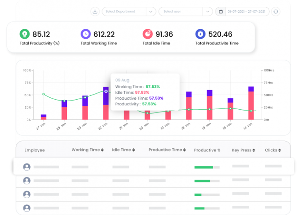Screen dimensions: 306x215
Task: Click the 25 Jan bar in chart
Action: pyautogui.click(x=64, y=110)
